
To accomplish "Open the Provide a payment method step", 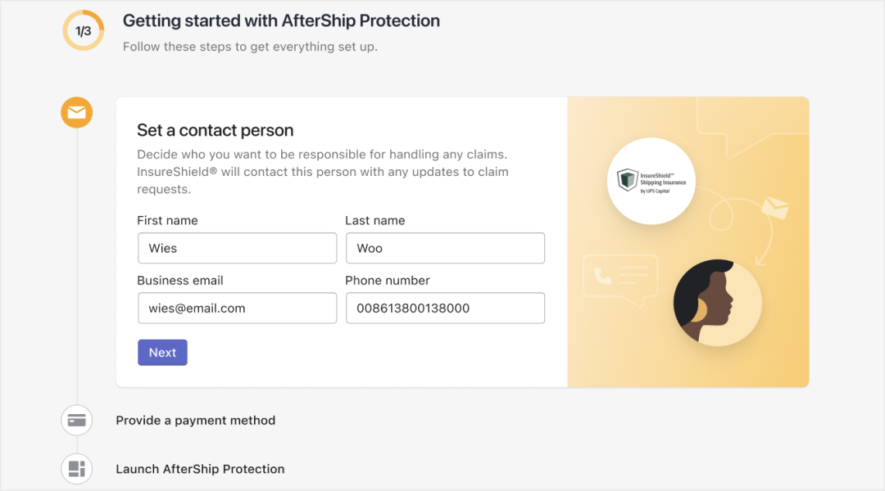I will 195,421.
